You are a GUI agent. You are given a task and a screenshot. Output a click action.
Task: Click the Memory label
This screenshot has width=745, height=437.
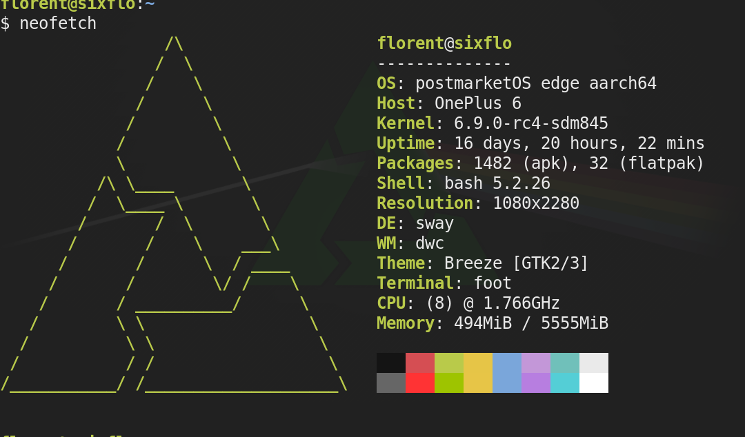[406, 323]
